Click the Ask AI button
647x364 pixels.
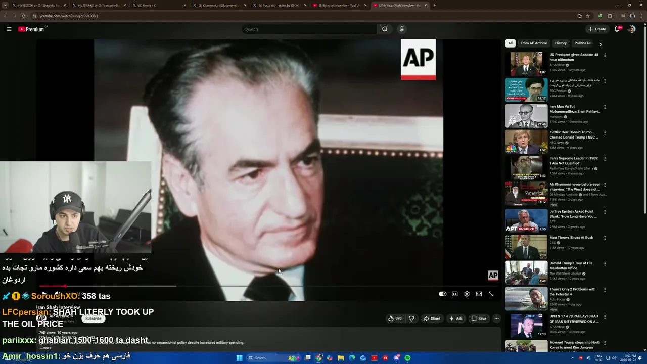455,318
